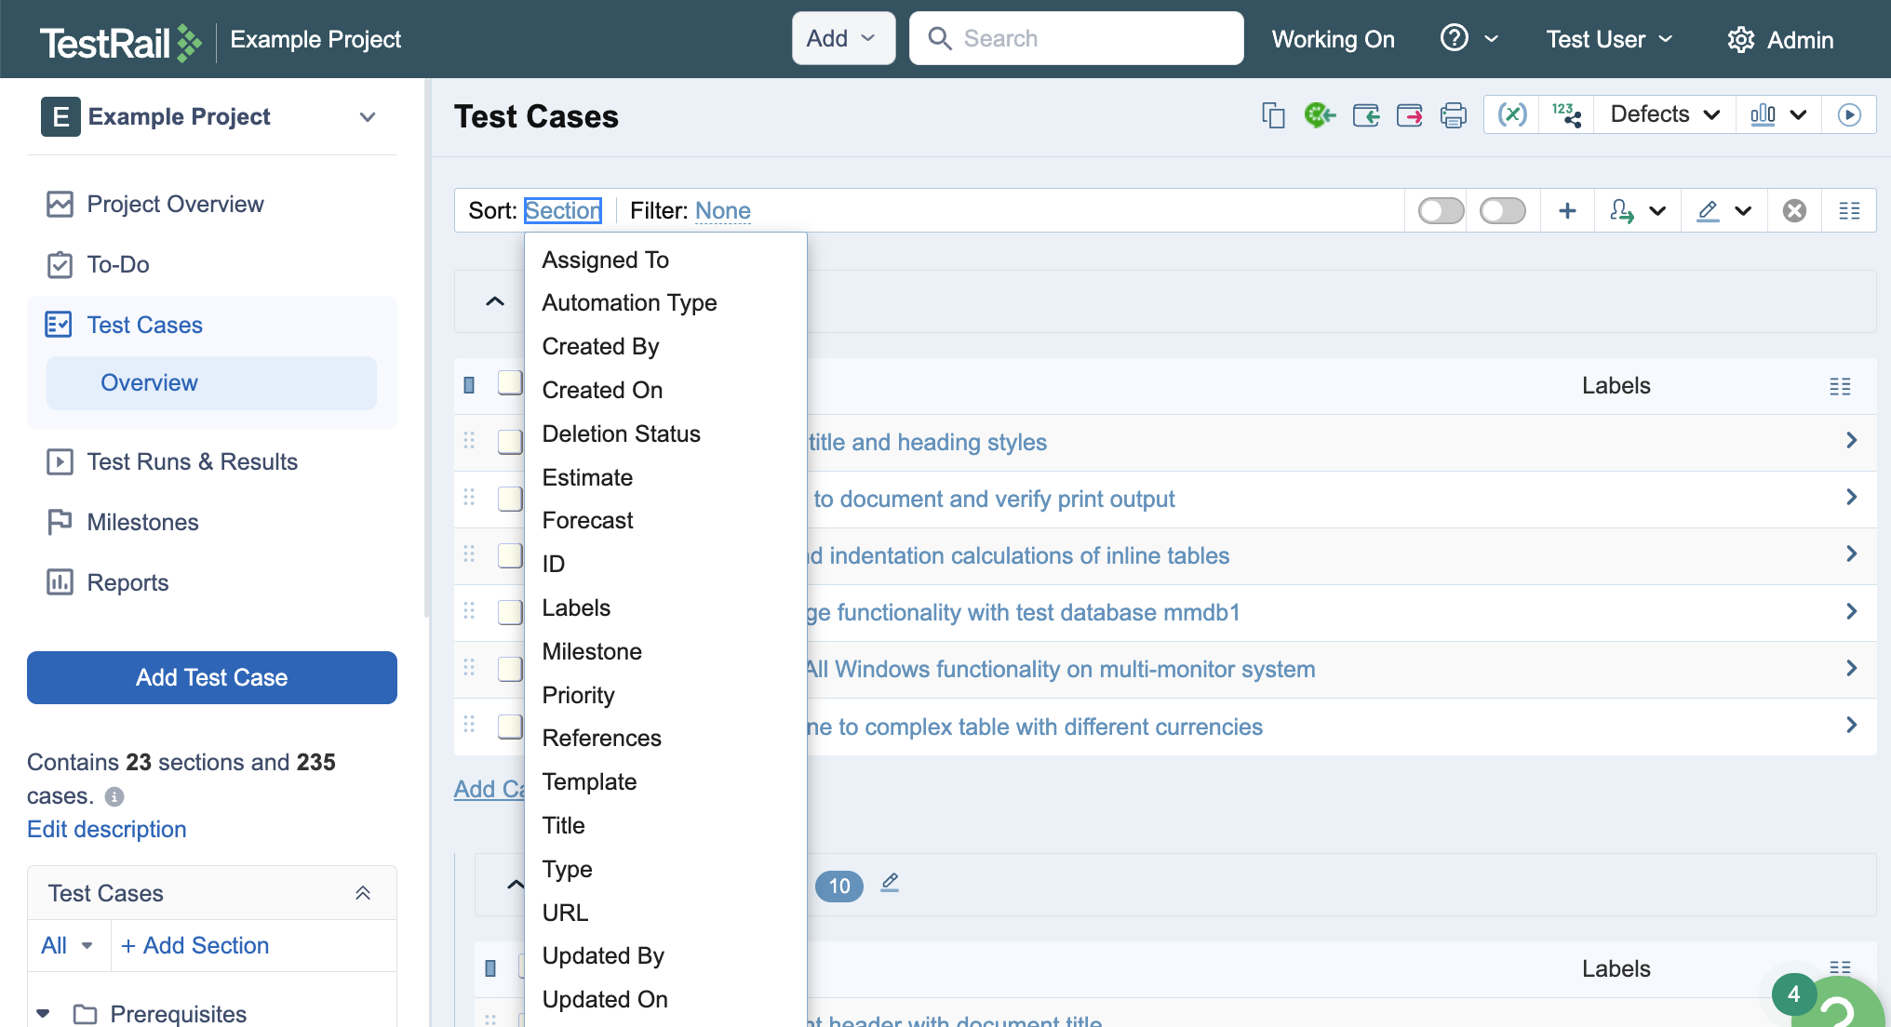
Task: Open the Edit description link
Action: (107, 829)
